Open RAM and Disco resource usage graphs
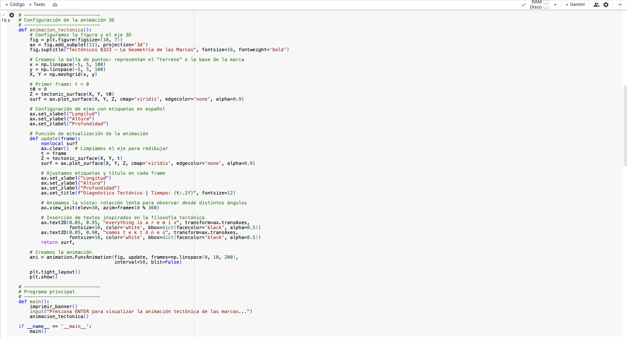Viewport: 627px width, 338px height. 539,5
